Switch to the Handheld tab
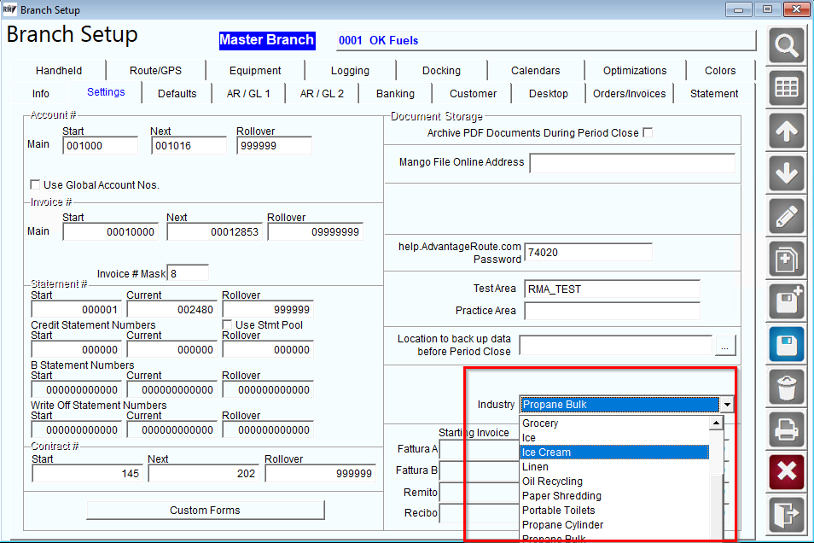Screen dimensions: 814x543 (x=59, y=70)
